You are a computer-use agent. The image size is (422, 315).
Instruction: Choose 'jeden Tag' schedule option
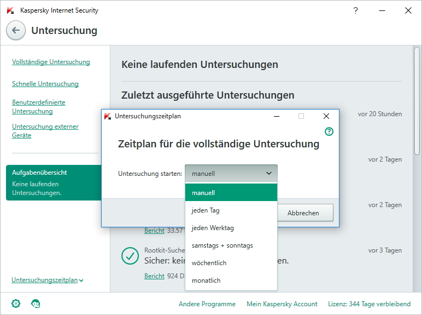[x=231, y=210]
